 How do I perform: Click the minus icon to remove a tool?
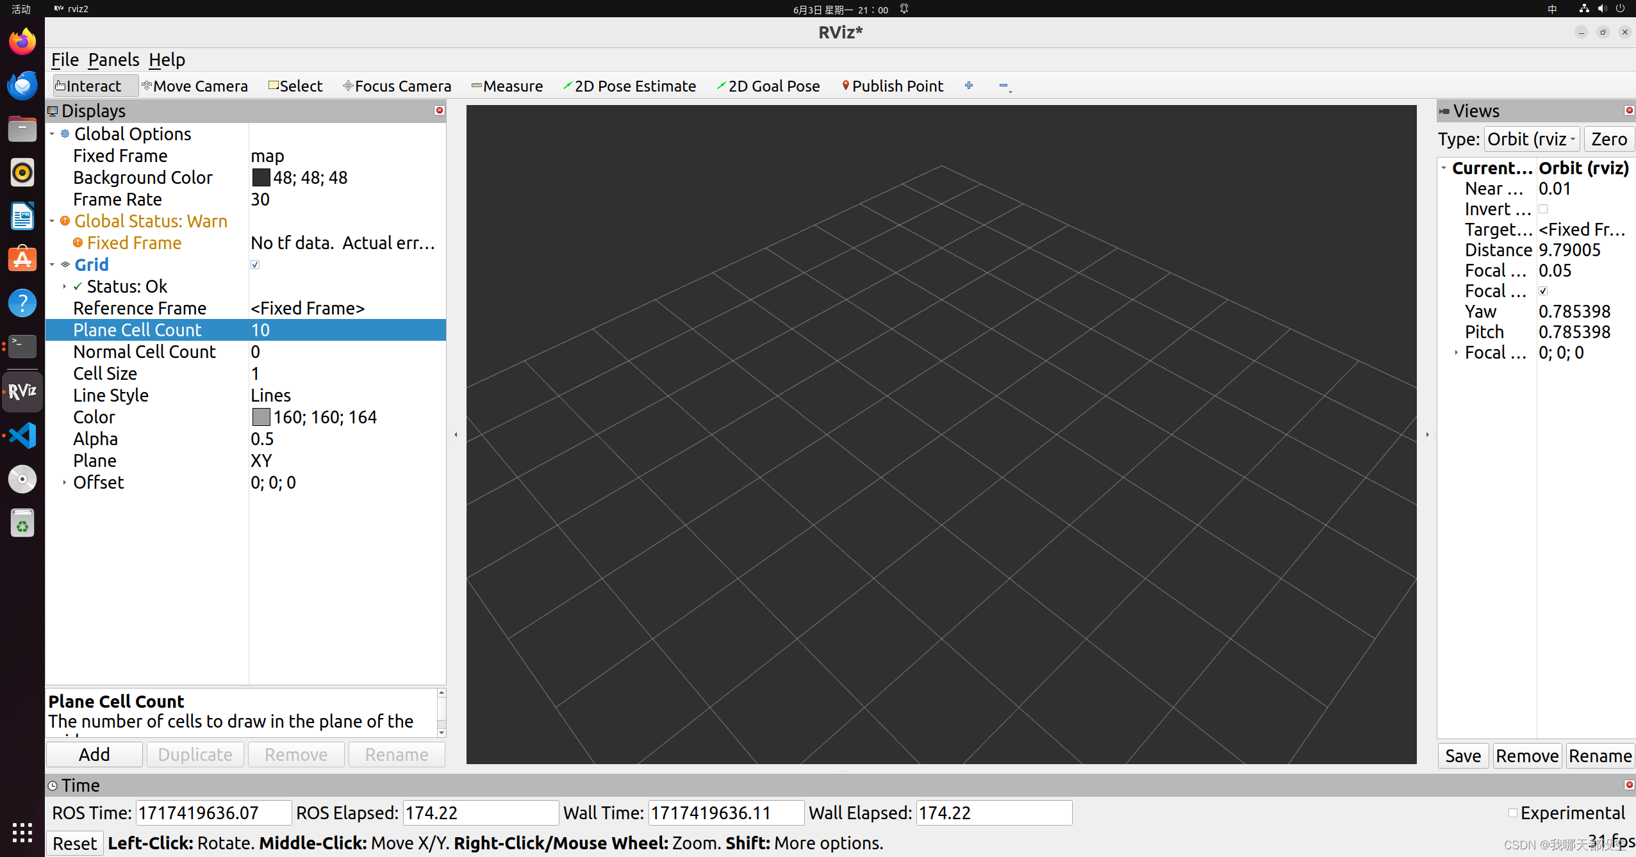pyautogui.click(x=1004, y=86)
